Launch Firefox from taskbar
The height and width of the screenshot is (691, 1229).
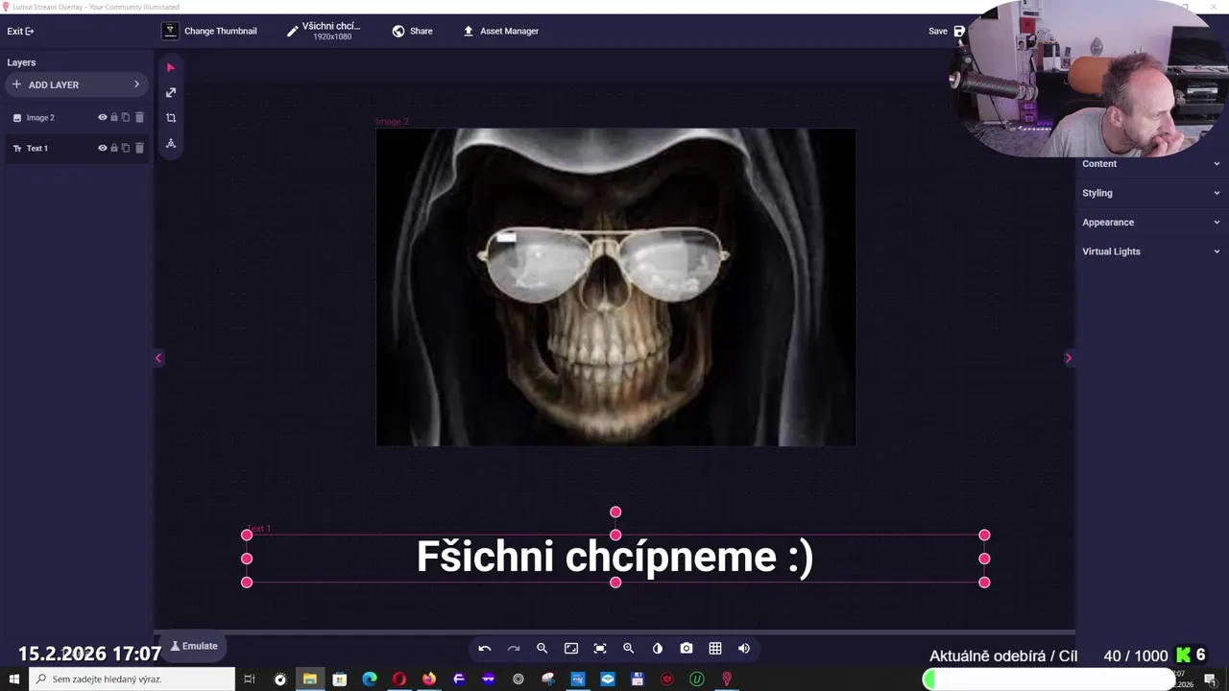click(429, 679)
